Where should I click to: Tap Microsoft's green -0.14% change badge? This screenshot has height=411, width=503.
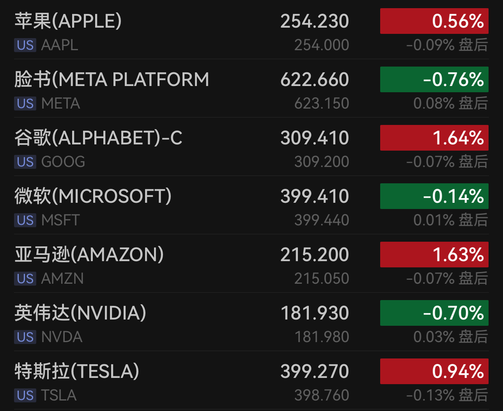coord(434,196)
